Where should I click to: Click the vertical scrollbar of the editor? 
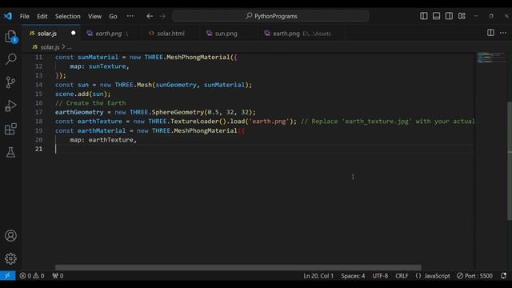pos(510,162)
